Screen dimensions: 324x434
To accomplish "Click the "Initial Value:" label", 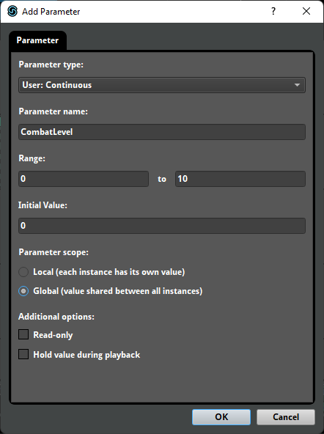I will (x=43, y=205).
